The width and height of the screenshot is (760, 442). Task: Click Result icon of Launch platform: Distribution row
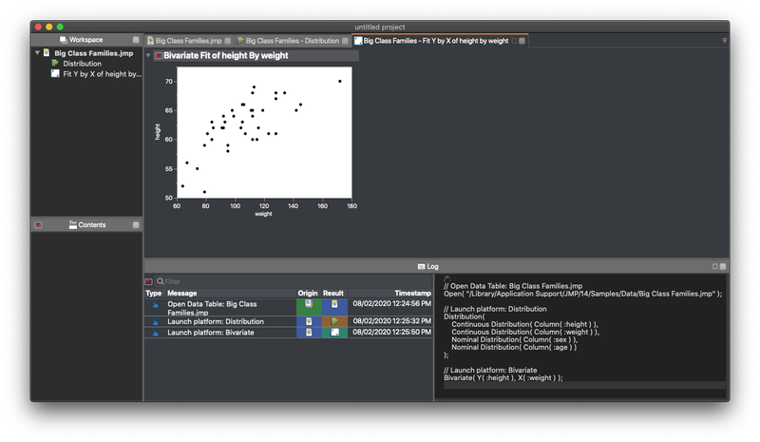pos(334,321)
